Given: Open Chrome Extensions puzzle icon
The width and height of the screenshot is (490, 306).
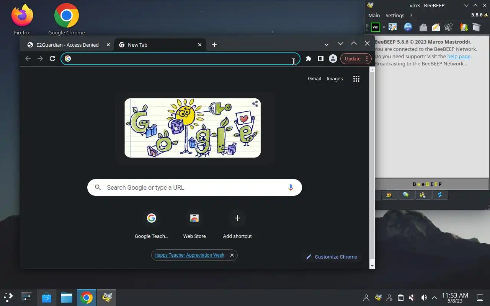Looking at the screenshot, I should point(309,59).
